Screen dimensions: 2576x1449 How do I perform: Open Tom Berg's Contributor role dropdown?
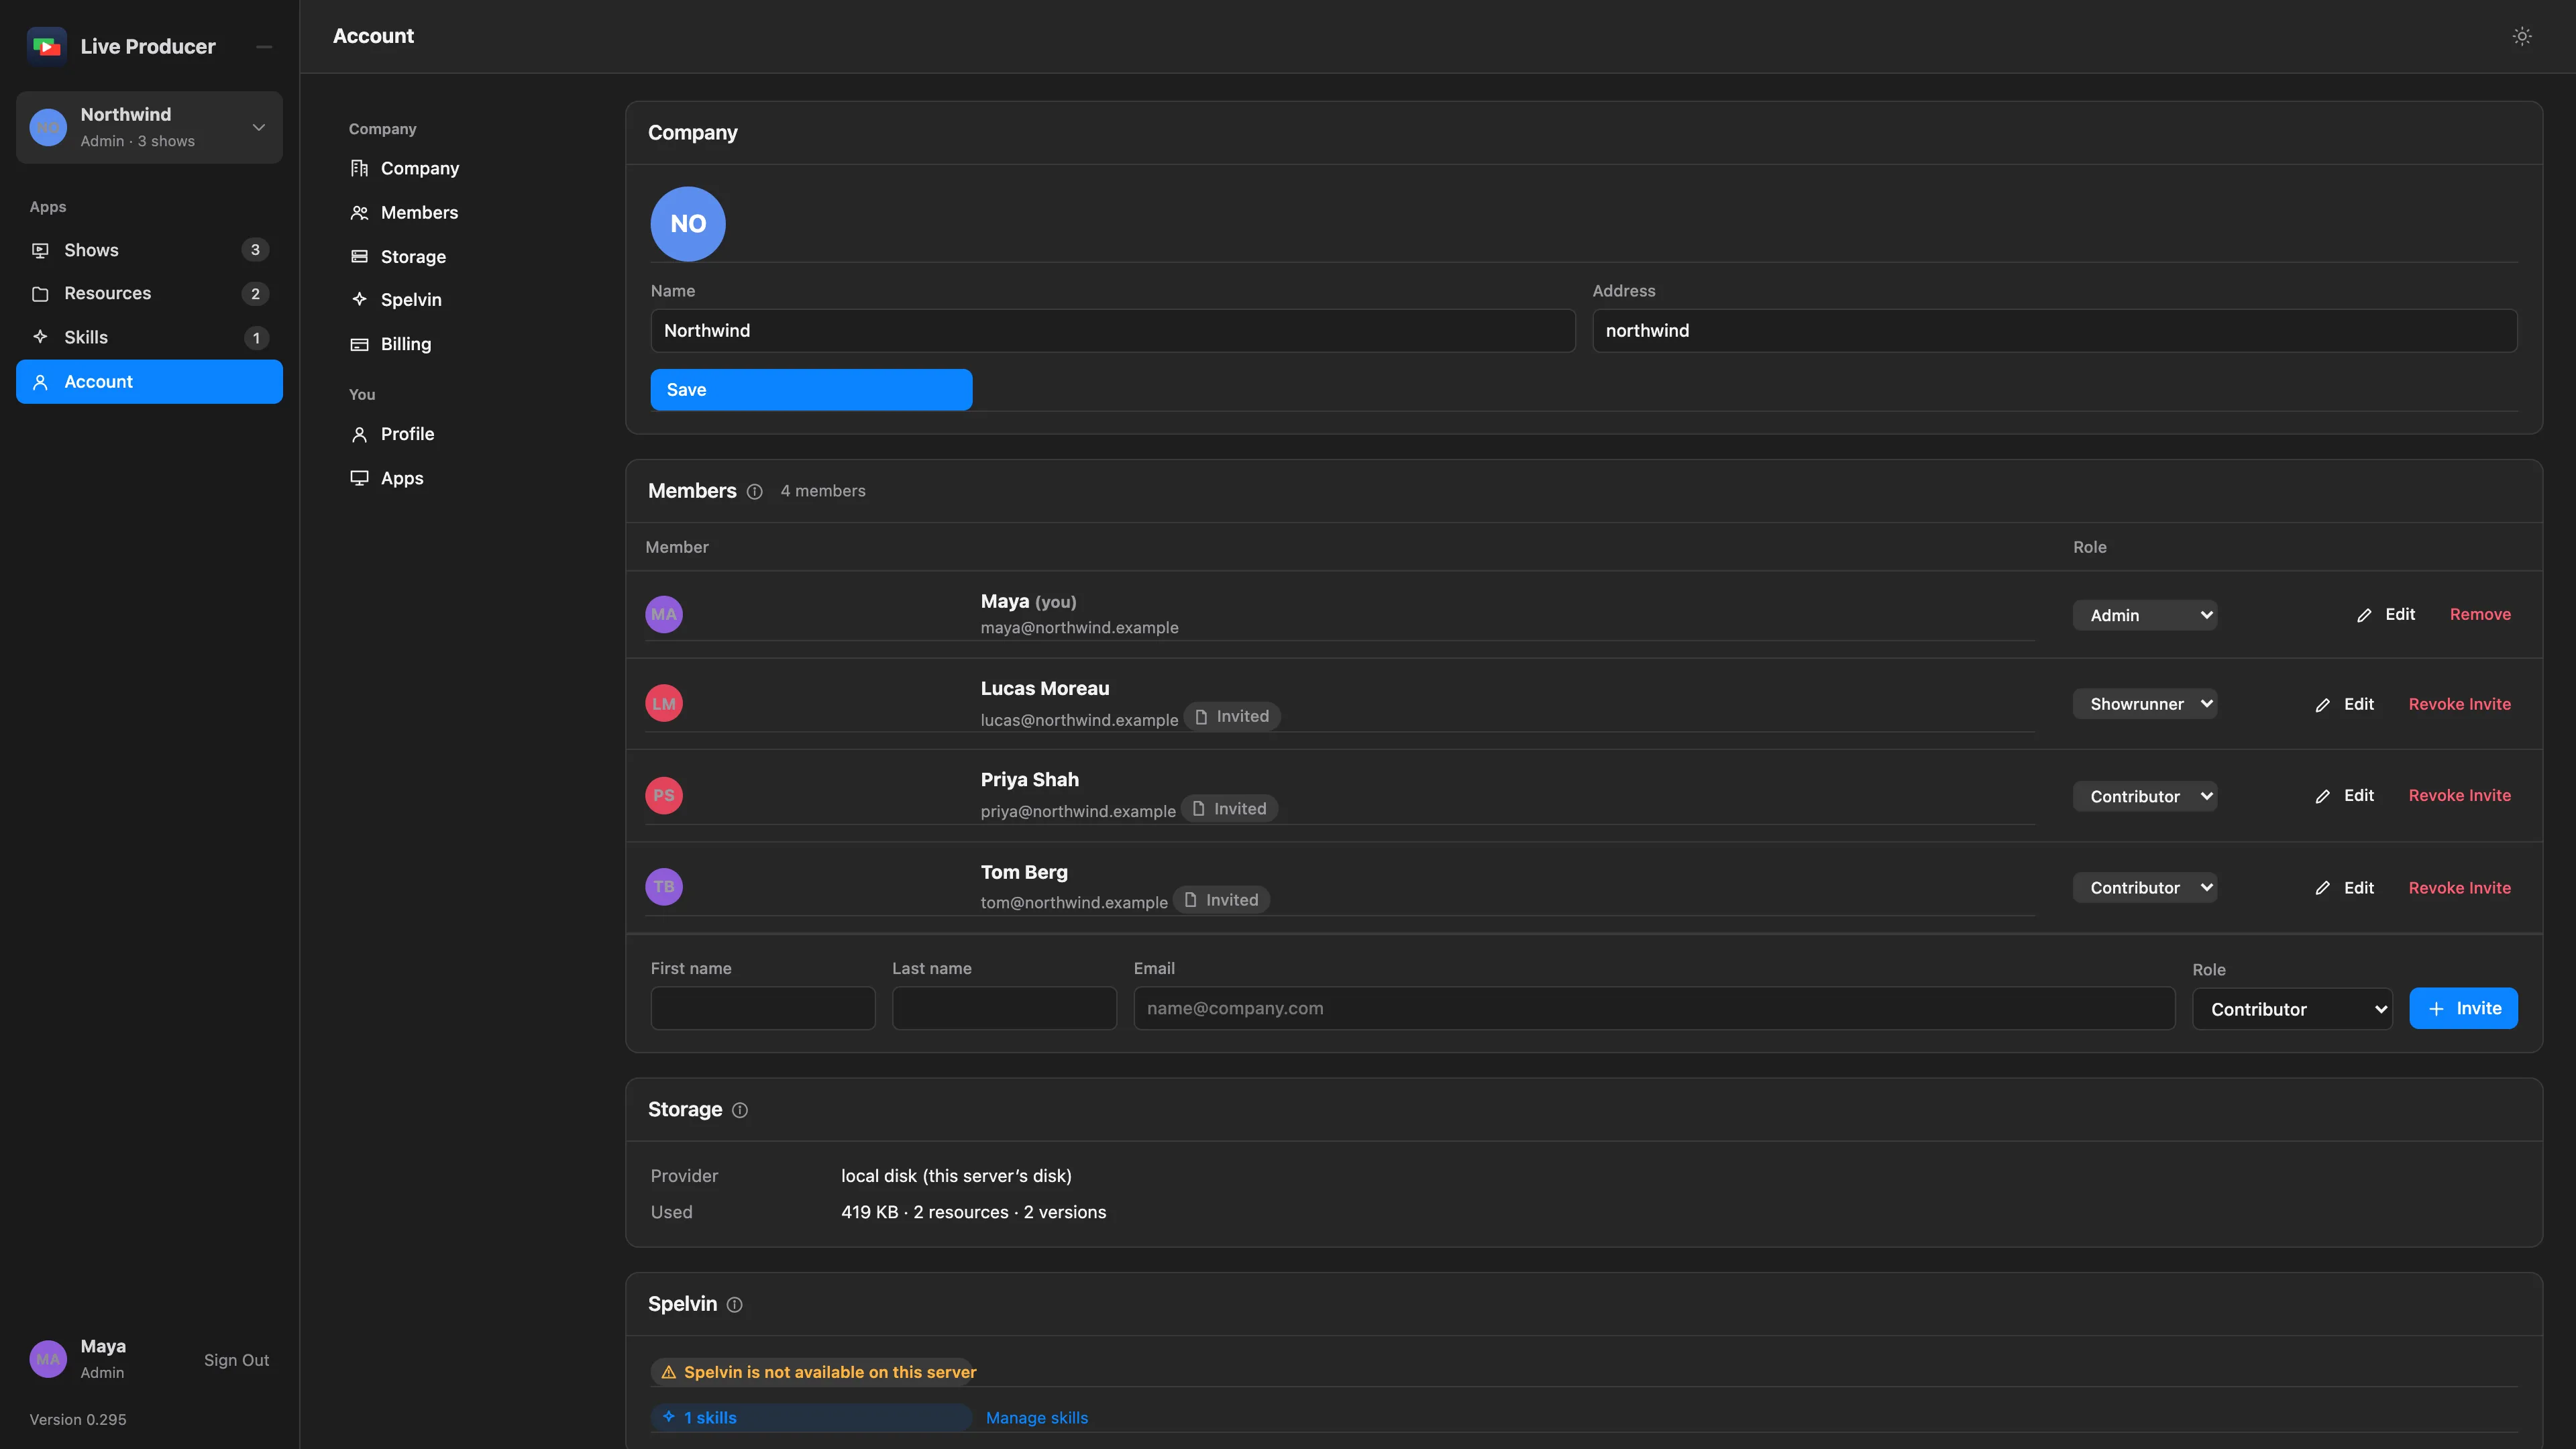coord(2145,887)
